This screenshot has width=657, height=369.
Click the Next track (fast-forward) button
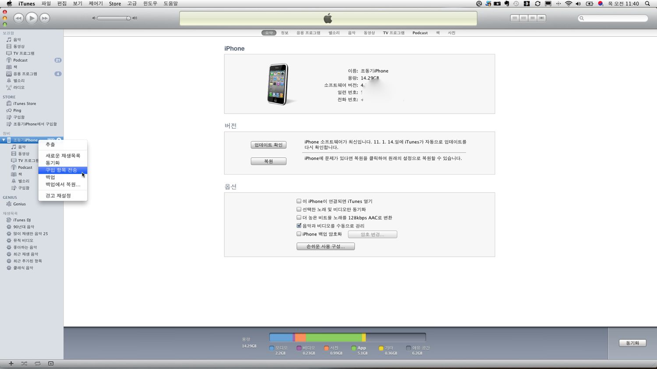coord(45,18)
